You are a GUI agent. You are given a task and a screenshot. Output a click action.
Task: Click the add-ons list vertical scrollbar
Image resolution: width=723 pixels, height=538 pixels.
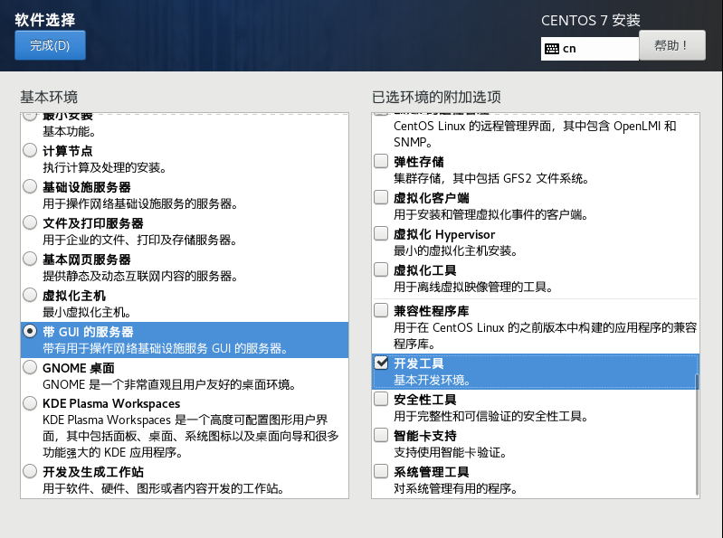tap(697, 434)
